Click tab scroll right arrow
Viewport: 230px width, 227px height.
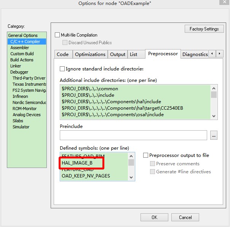pyautogui.click(x=219, y=54)
